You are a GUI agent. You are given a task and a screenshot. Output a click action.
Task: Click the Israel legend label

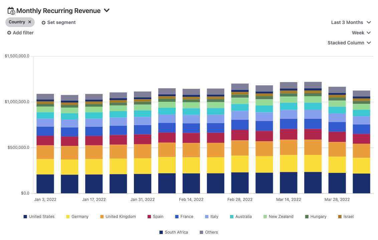tap(348, 217)
